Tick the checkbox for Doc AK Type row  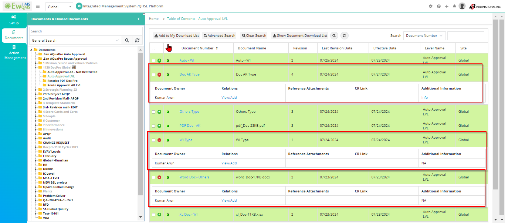coord(154,74)
